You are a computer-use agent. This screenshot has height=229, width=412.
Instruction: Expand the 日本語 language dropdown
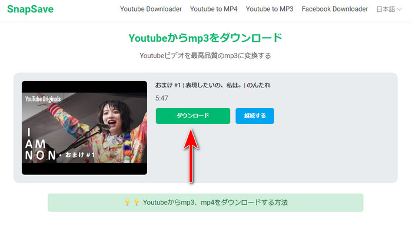coord(389,9)
